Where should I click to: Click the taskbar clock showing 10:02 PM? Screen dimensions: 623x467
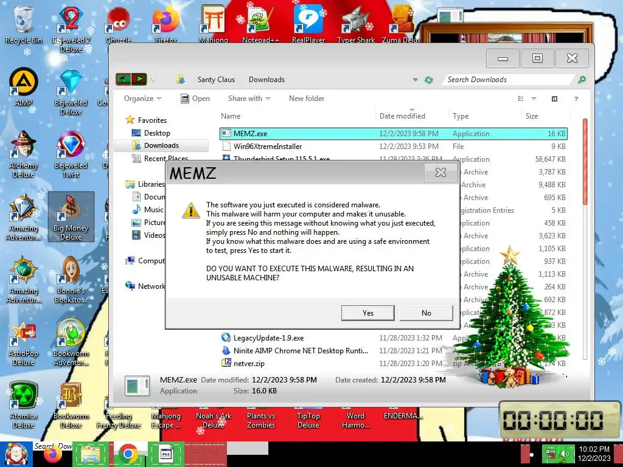point(594,454)
